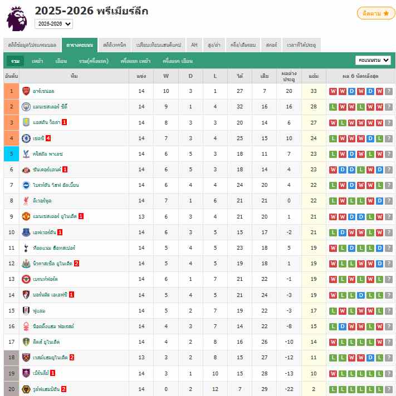Click the Manchester United club crest
This screenshot has height=396, width=396.
(x=26, y=216)
